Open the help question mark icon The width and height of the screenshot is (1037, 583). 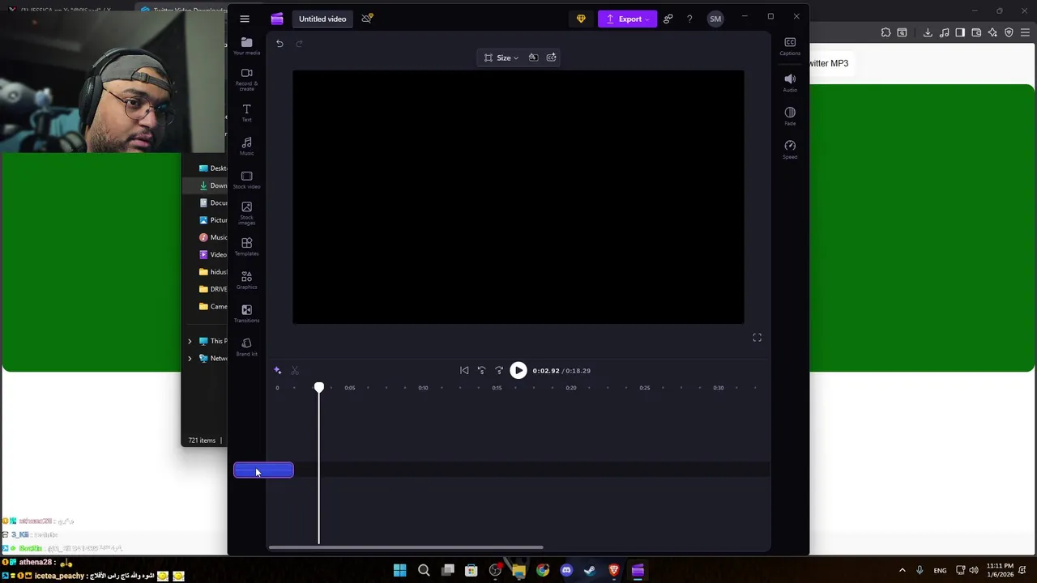coord(689,19)
